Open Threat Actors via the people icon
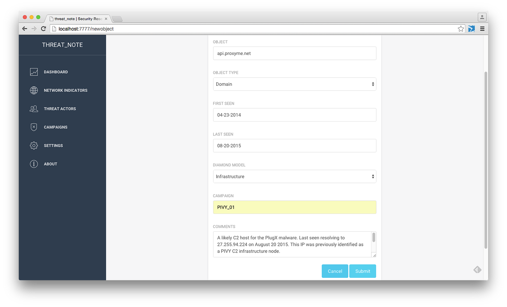Viewport: 507px width, 307px height. coord(33,109)
